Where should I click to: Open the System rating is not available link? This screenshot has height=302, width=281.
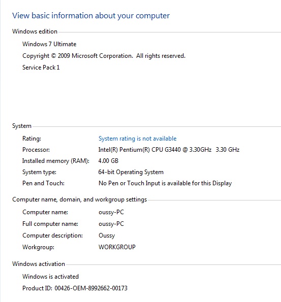138,139
